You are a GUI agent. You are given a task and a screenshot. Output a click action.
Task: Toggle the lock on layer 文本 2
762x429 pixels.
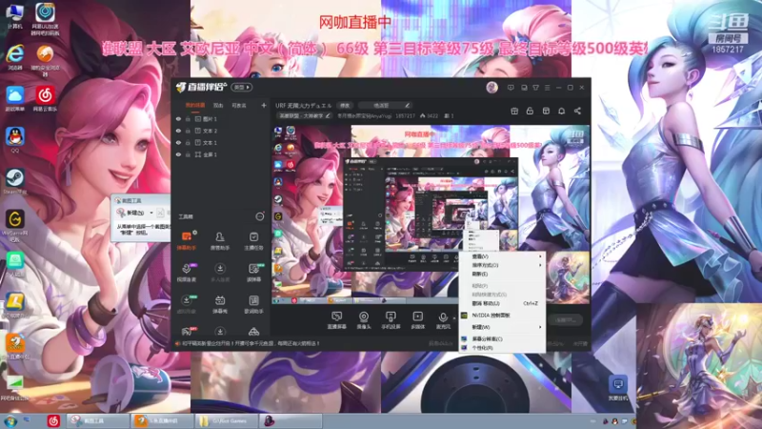188,131
